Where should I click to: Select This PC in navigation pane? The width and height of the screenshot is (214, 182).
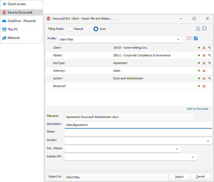(x=21, y=29)
